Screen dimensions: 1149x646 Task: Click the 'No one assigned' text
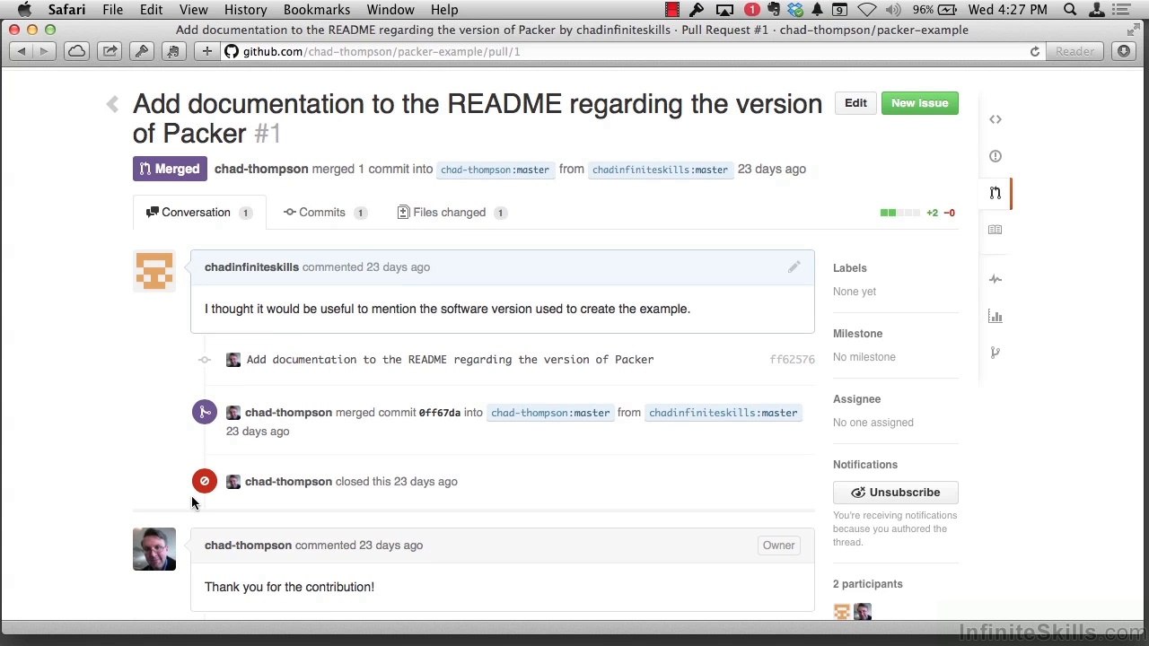873,423
